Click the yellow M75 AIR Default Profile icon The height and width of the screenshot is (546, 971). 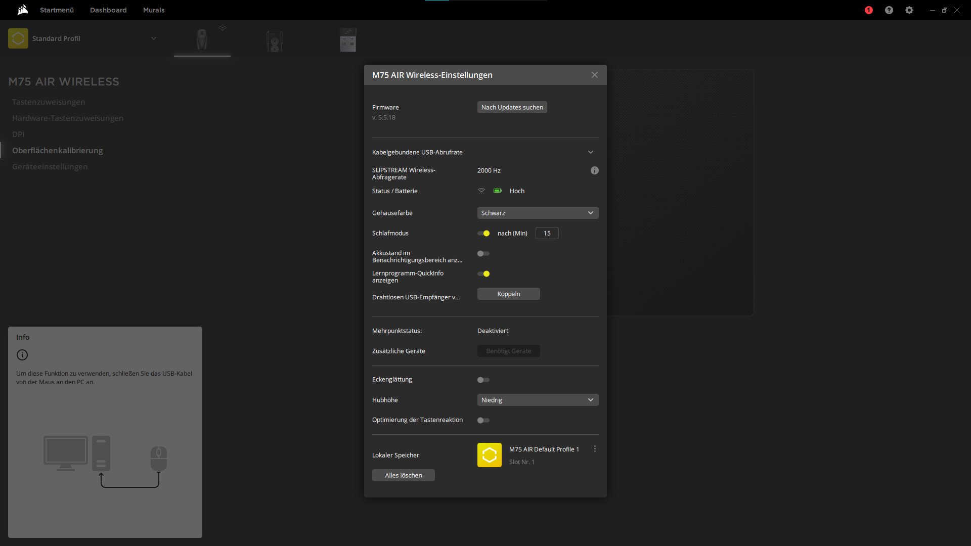489,455
